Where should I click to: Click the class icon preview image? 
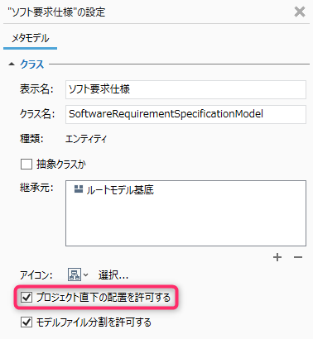click(75, 275)
